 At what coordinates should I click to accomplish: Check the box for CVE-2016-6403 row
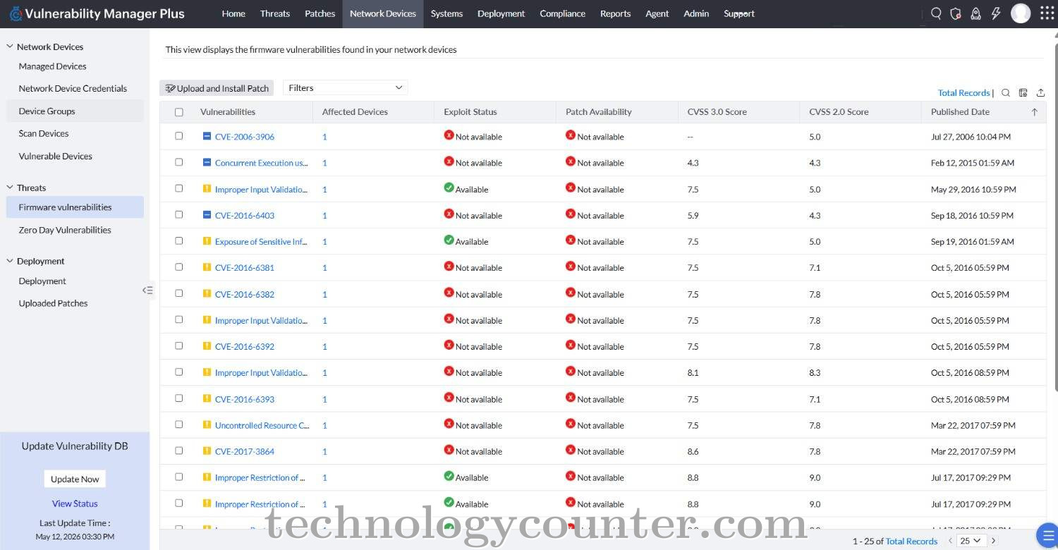[178, 214]
